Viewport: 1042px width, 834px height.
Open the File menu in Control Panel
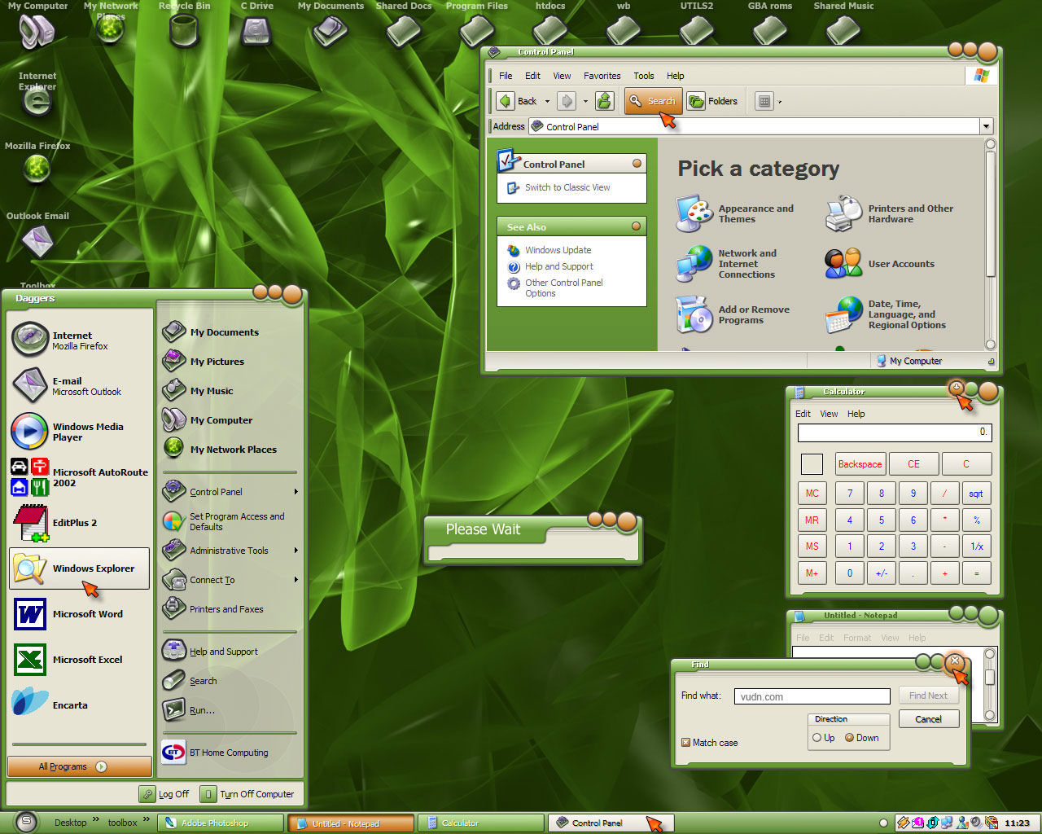pyautogui.click(x=506, y=76)
